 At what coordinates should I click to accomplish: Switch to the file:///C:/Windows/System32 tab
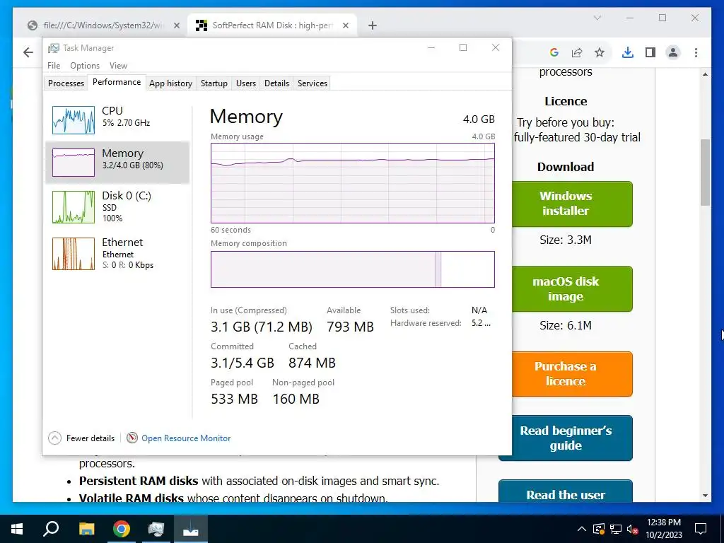pyautogui.click(x=103, y=25)
